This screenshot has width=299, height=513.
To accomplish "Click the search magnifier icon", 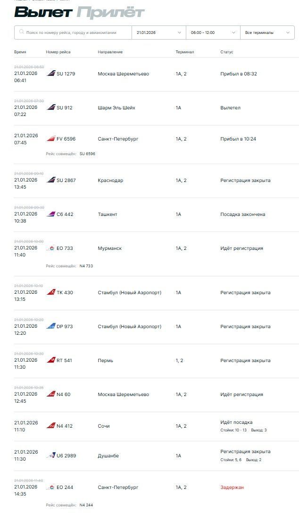I will [x=21, y=33].
